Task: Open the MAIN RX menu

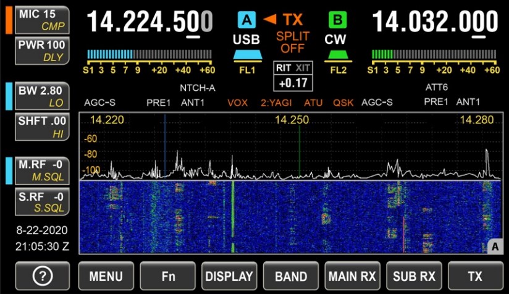Action: [x=352, y=276]
